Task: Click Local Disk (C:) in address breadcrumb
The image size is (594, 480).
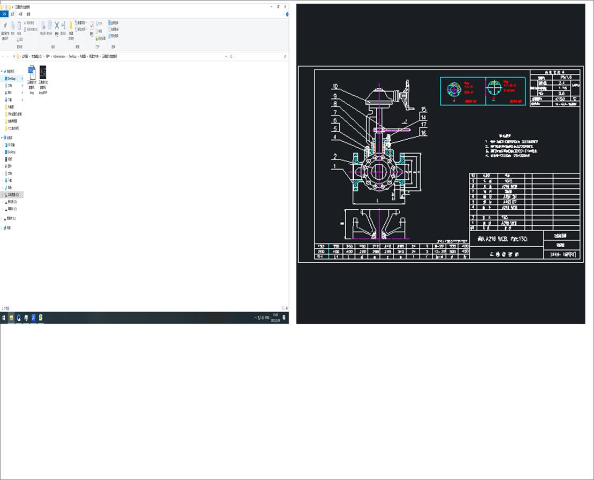Action: coord(37,56)
